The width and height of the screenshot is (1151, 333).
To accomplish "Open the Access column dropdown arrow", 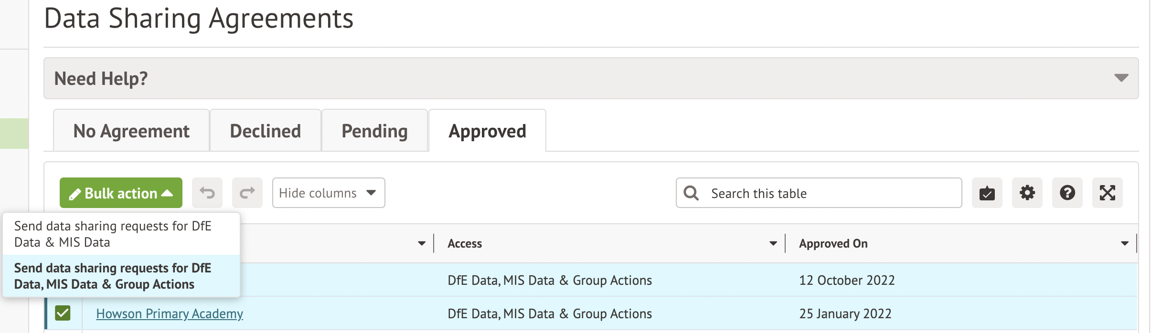I will click(x=773, y=244).
